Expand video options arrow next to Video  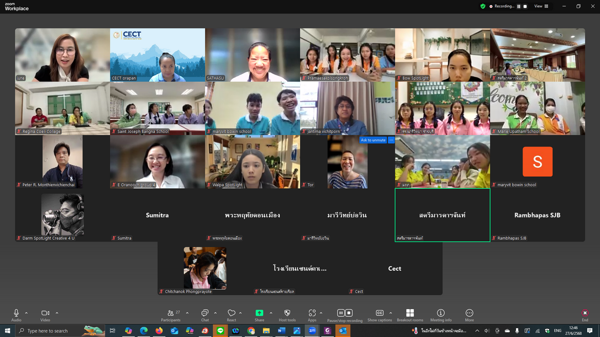pyautogui.click(x=57, y=313)
